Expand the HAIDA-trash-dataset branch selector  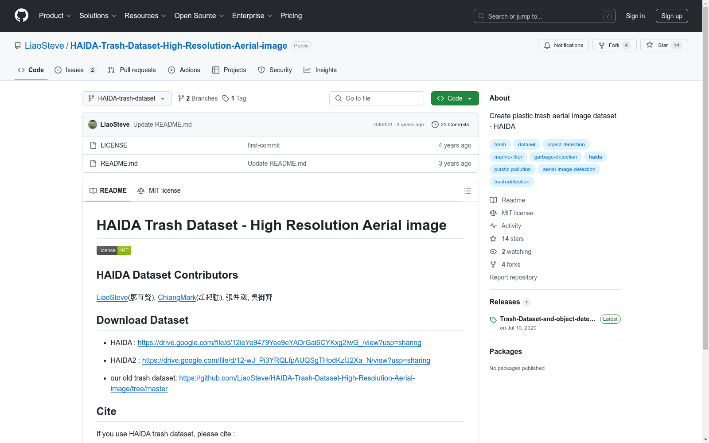(x=127, y=98)
